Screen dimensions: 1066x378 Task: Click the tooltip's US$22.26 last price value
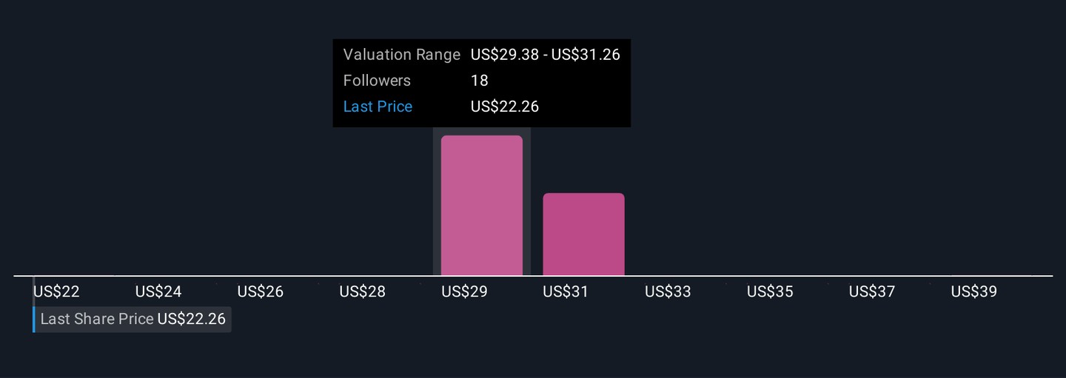pyautogui.click(x=505, y=107)
